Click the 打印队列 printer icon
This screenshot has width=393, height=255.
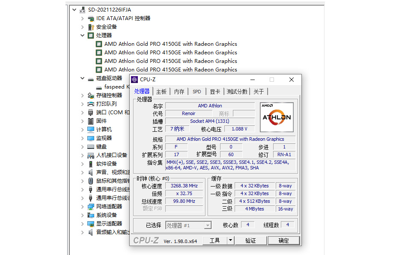(x=91, y=104)
